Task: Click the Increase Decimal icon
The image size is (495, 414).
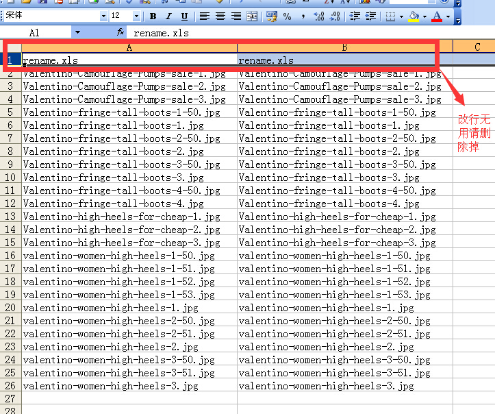Action: pyautogui.click(x=319, y=16)
